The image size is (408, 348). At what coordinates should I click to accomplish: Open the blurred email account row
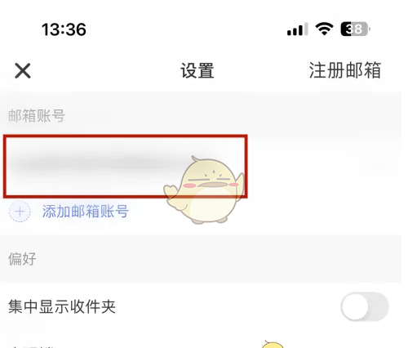click(x=201, y=166)
